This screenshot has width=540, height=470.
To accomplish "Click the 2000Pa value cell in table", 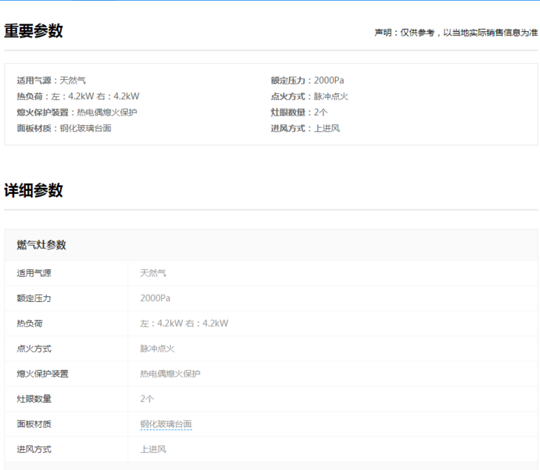I will click(x=157, y=298).
